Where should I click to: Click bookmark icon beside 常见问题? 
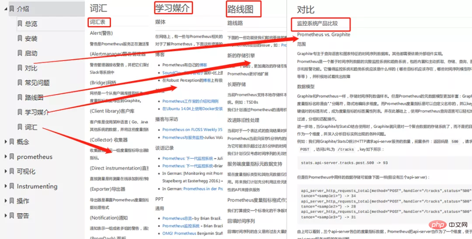20,82
